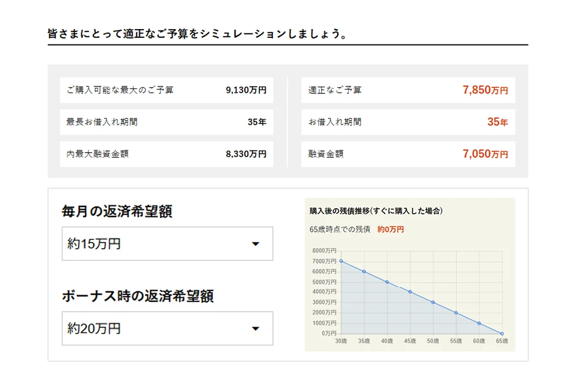Click the 60歳 data point on the chart
The image size is (578, 379).
(x=479, y=324)
